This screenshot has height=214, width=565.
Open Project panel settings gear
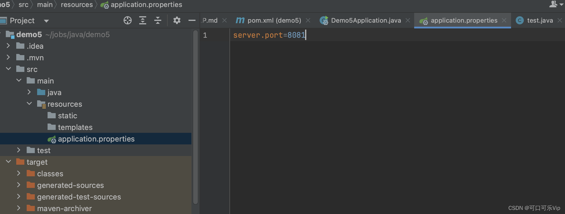tap(177, 20)
